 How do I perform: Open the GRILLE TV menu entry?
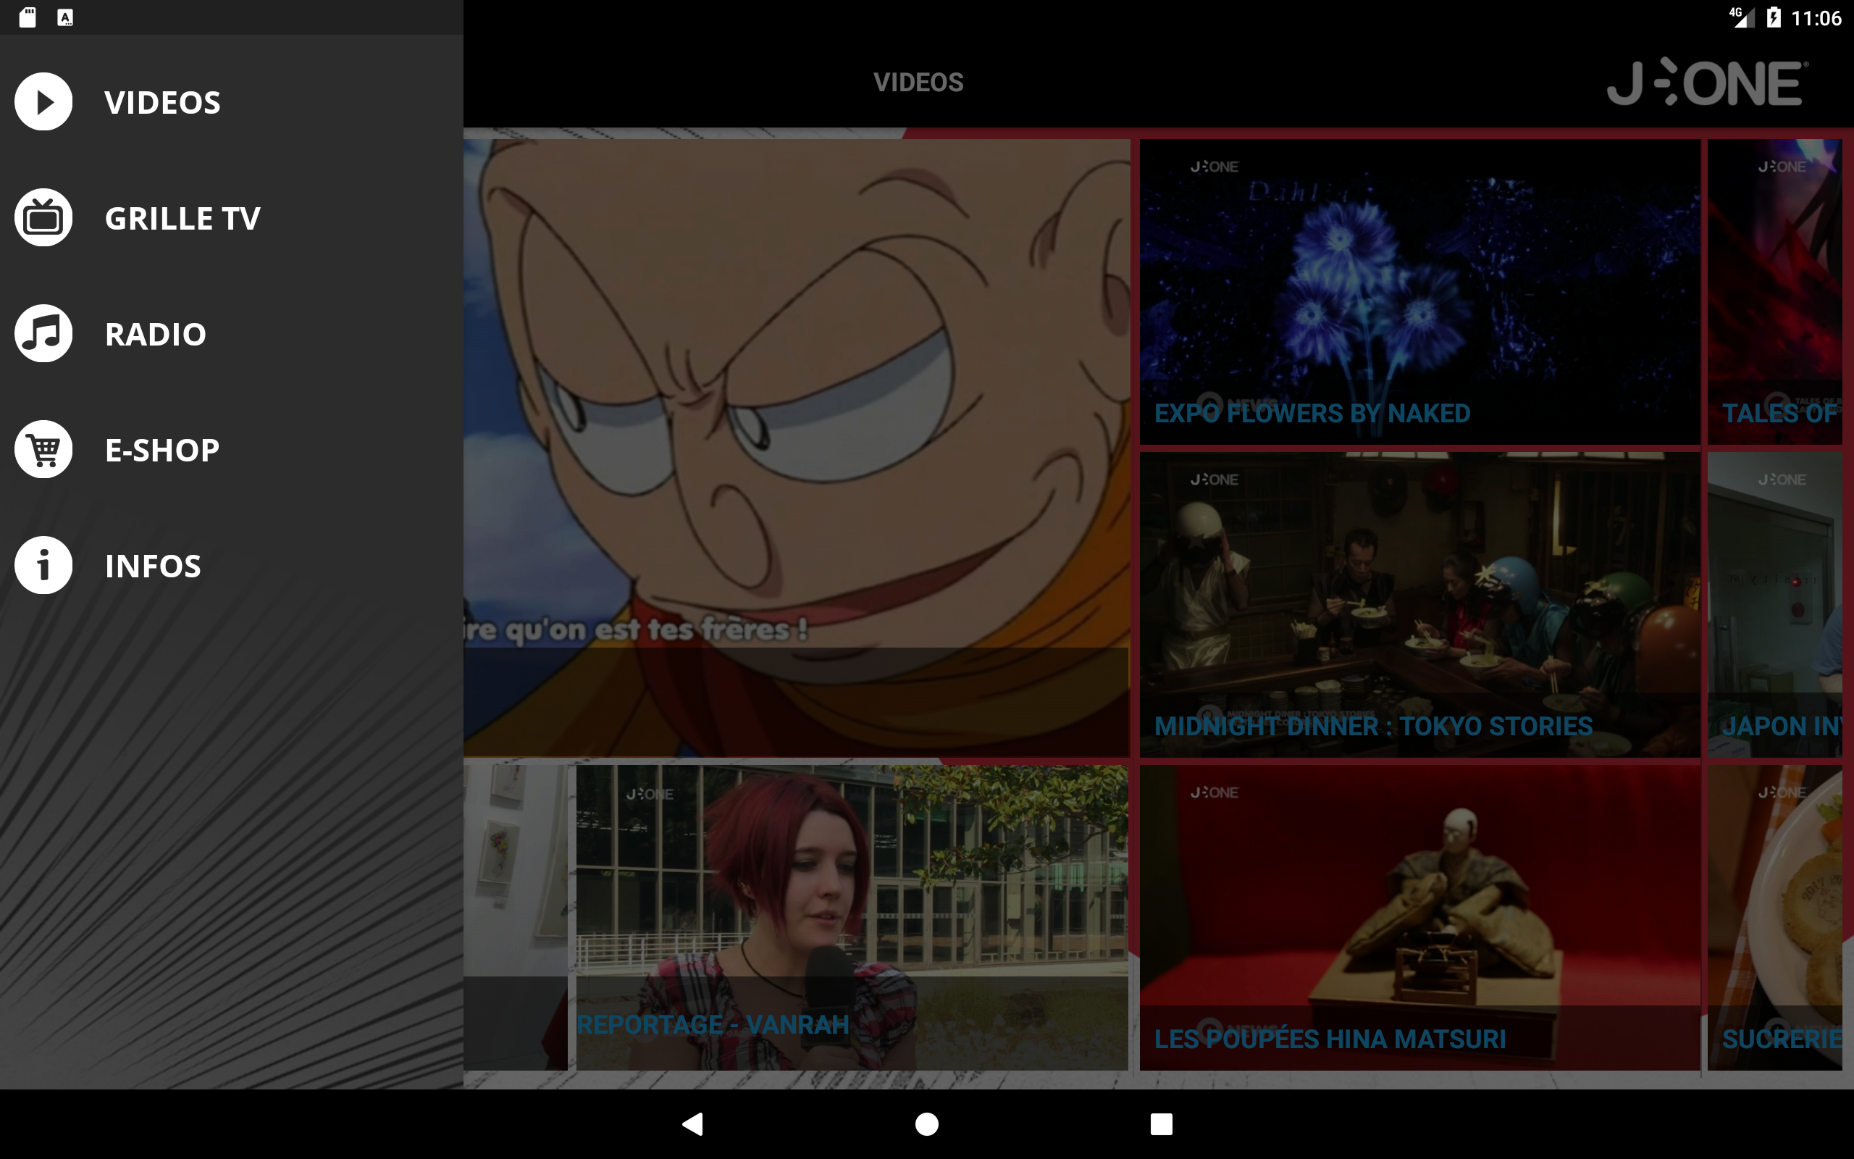coord(231,218)
